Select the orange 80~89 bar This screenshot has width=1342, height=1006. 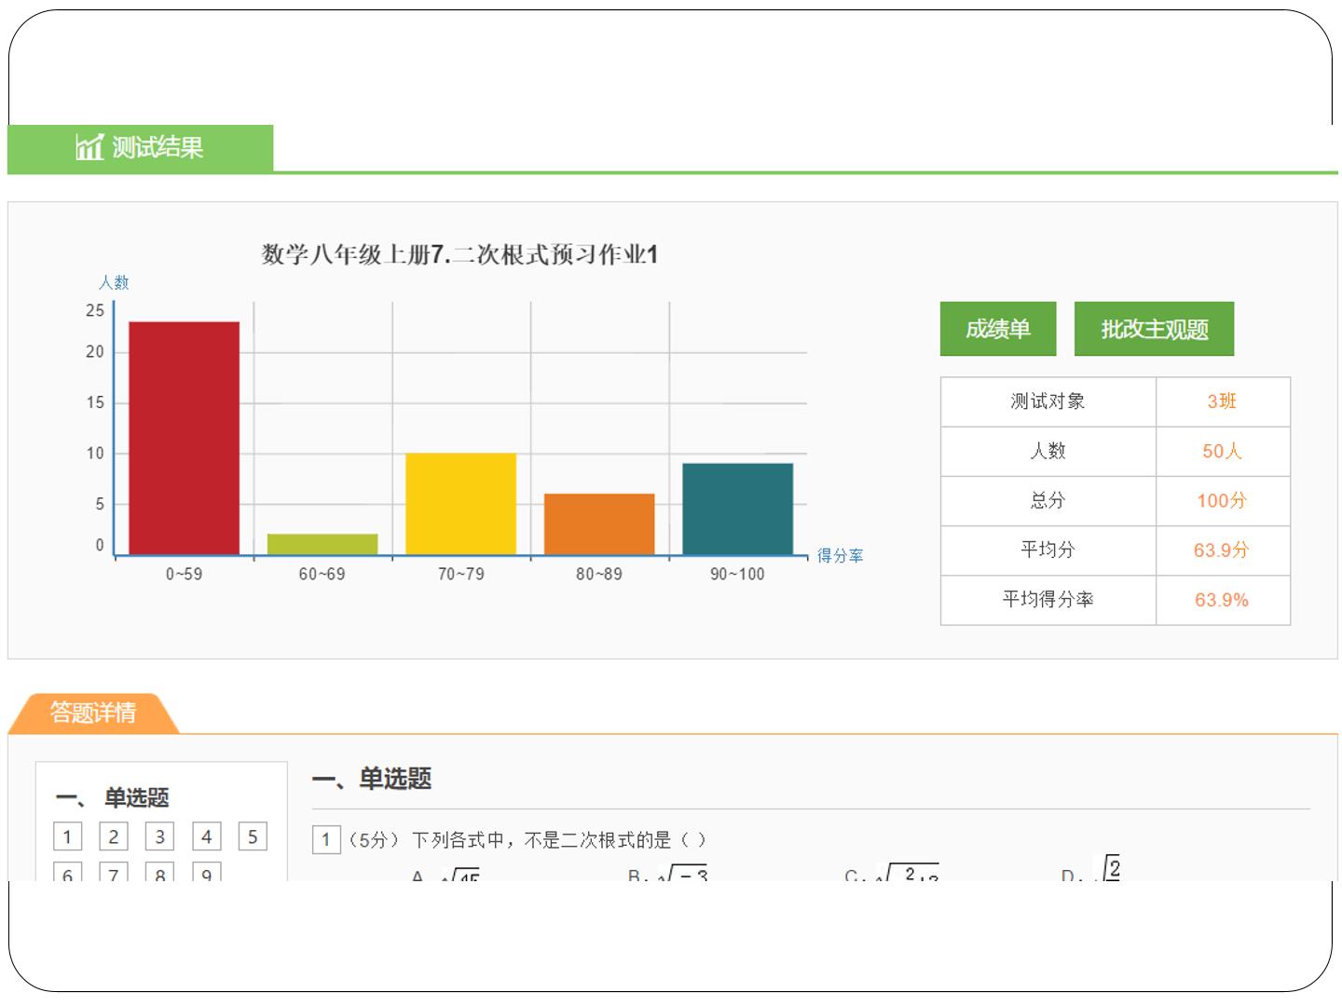pos(599,524)
